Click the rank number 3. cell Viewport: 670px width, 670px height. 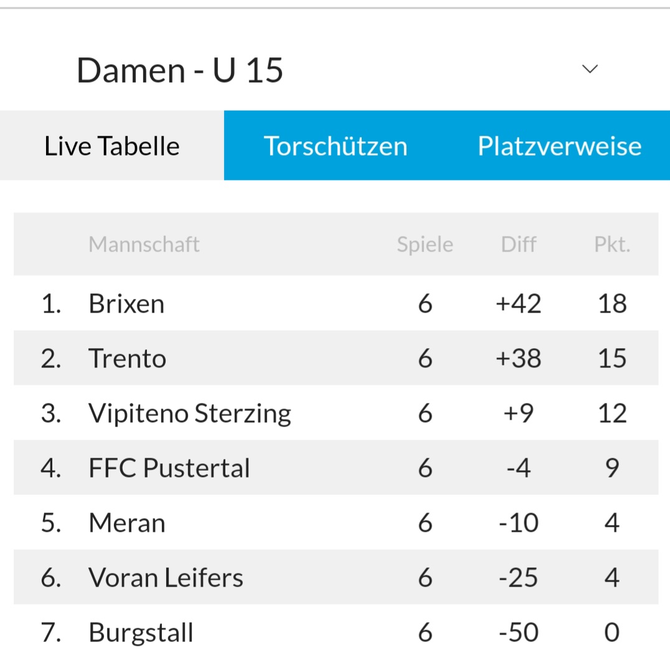51,413
